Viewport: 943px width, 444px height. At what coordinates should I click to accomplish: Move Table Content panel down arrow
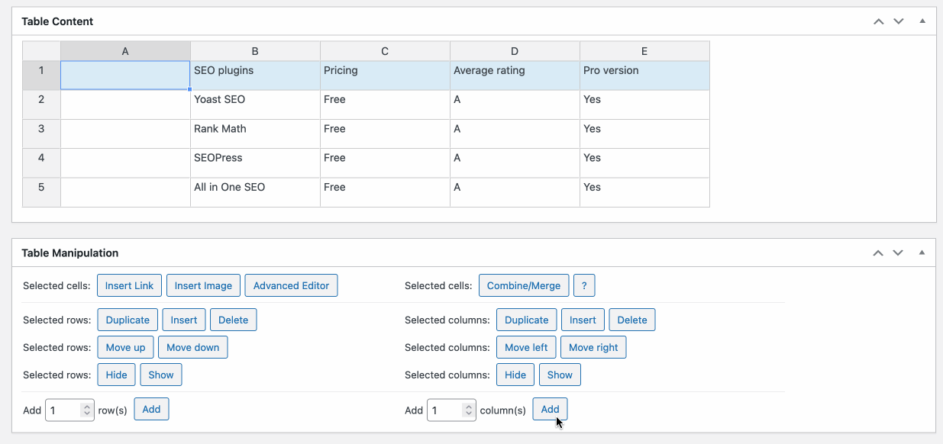[899, 21]
